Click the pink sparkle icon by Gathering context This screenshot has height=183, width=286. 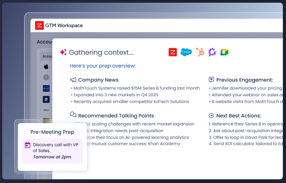63,52
